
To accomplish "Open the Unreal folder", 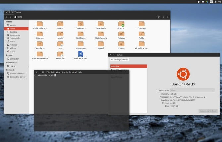I will coord(101,44).
